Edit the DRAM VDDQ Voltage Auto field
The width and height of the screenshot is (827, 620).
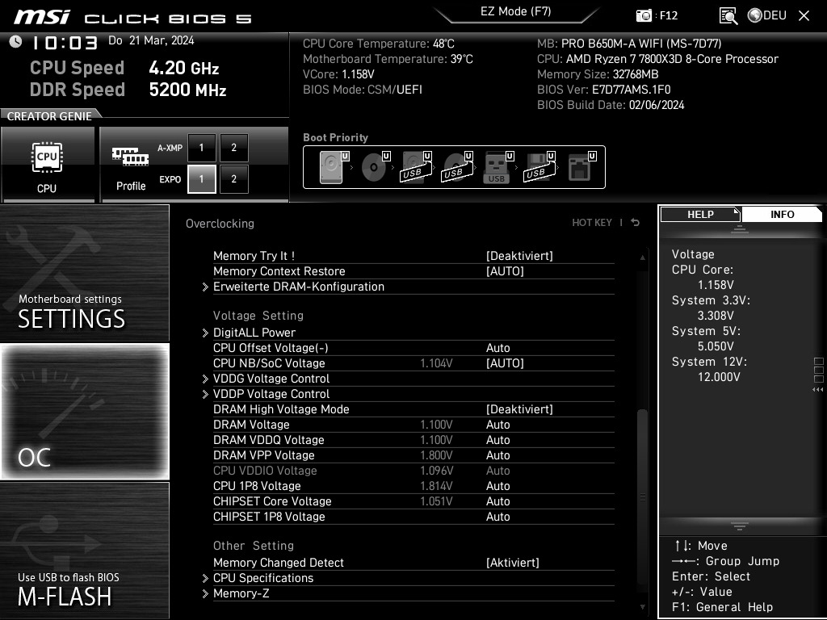tap(497, 440)
